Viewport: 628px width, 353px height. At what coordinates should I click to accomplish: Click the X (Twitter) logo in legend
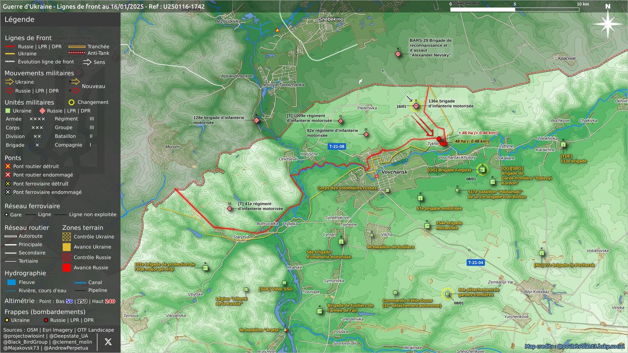click(108, 342)
